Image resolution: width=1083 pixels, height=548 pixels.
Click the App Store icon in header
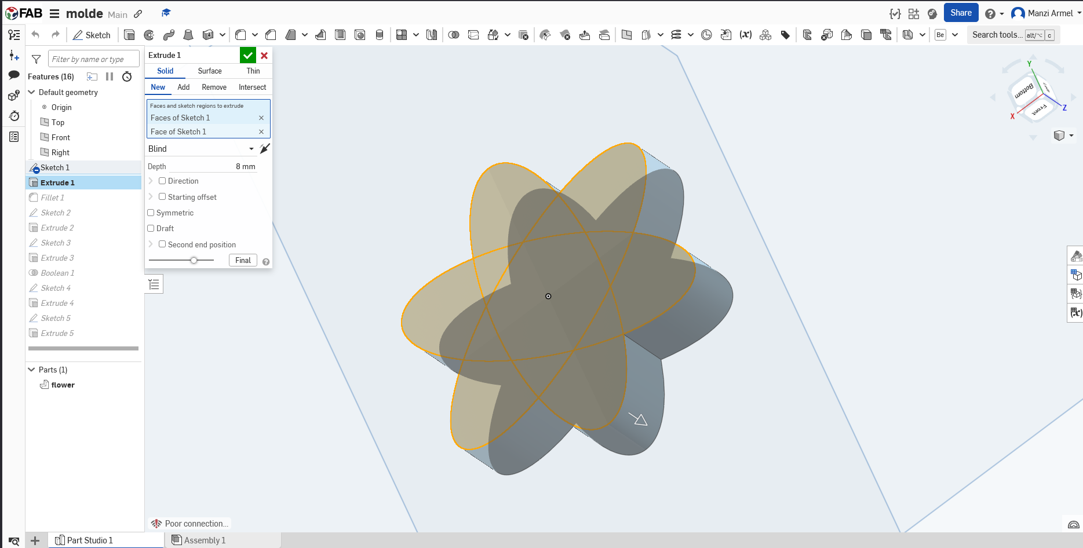(914, 13)
